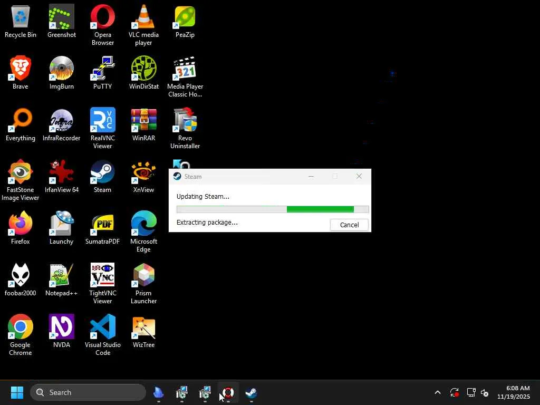Click the taskbar Search box
This screenshot has height=405, width=540.
(x=88, y=392)
